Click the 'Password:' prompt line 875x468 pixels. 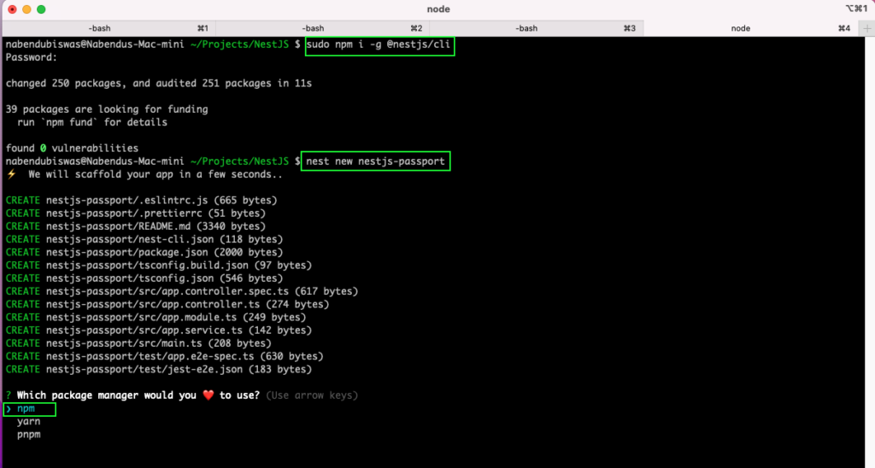tap(32, 57)
